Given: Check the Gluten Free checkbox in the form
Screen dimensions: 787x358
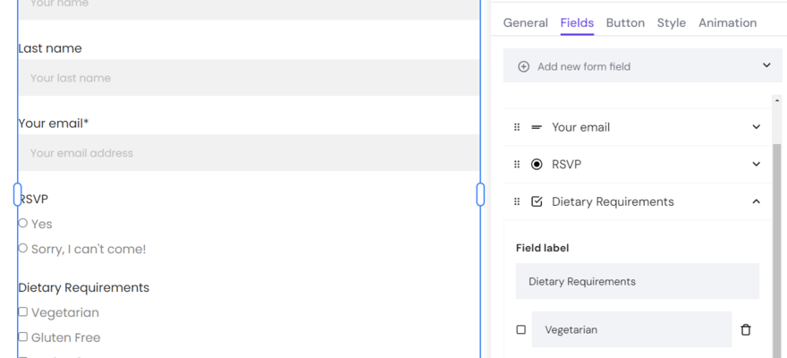Looking at the screenshot, I should click(23, 337).
